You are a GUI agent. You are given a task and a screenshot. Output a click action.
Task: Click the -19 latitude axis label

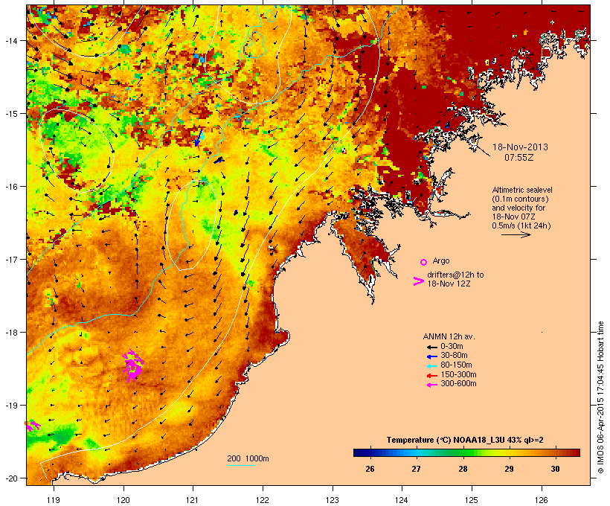[10, 406]
